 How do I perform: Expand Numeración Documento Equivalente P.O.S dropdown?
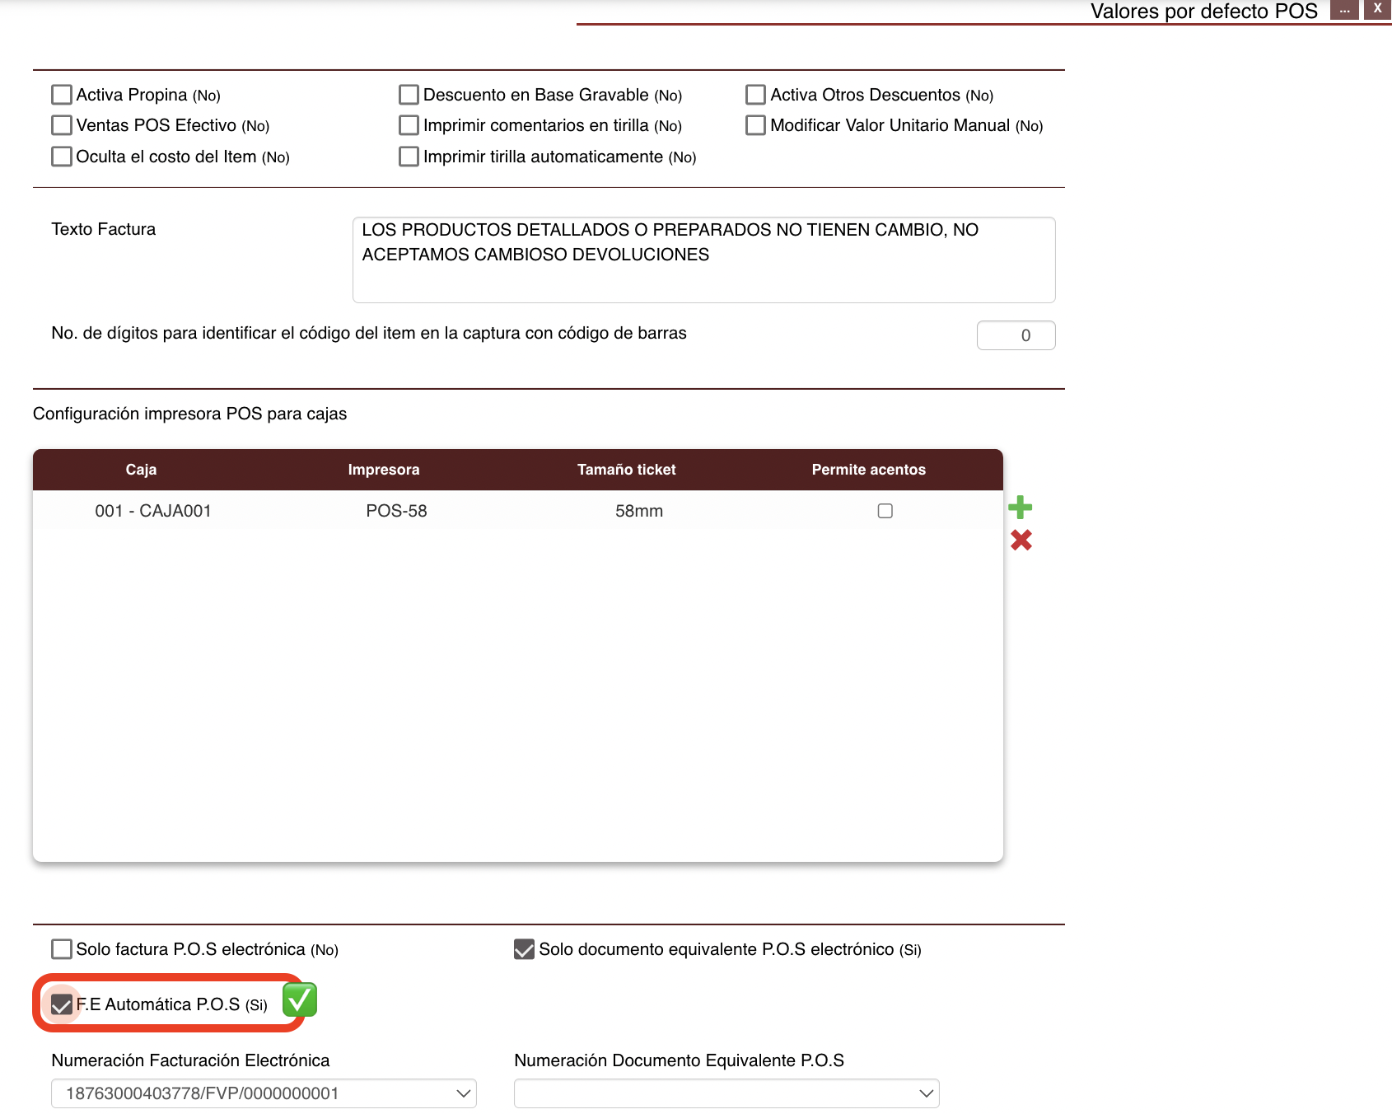point(726,1093)
